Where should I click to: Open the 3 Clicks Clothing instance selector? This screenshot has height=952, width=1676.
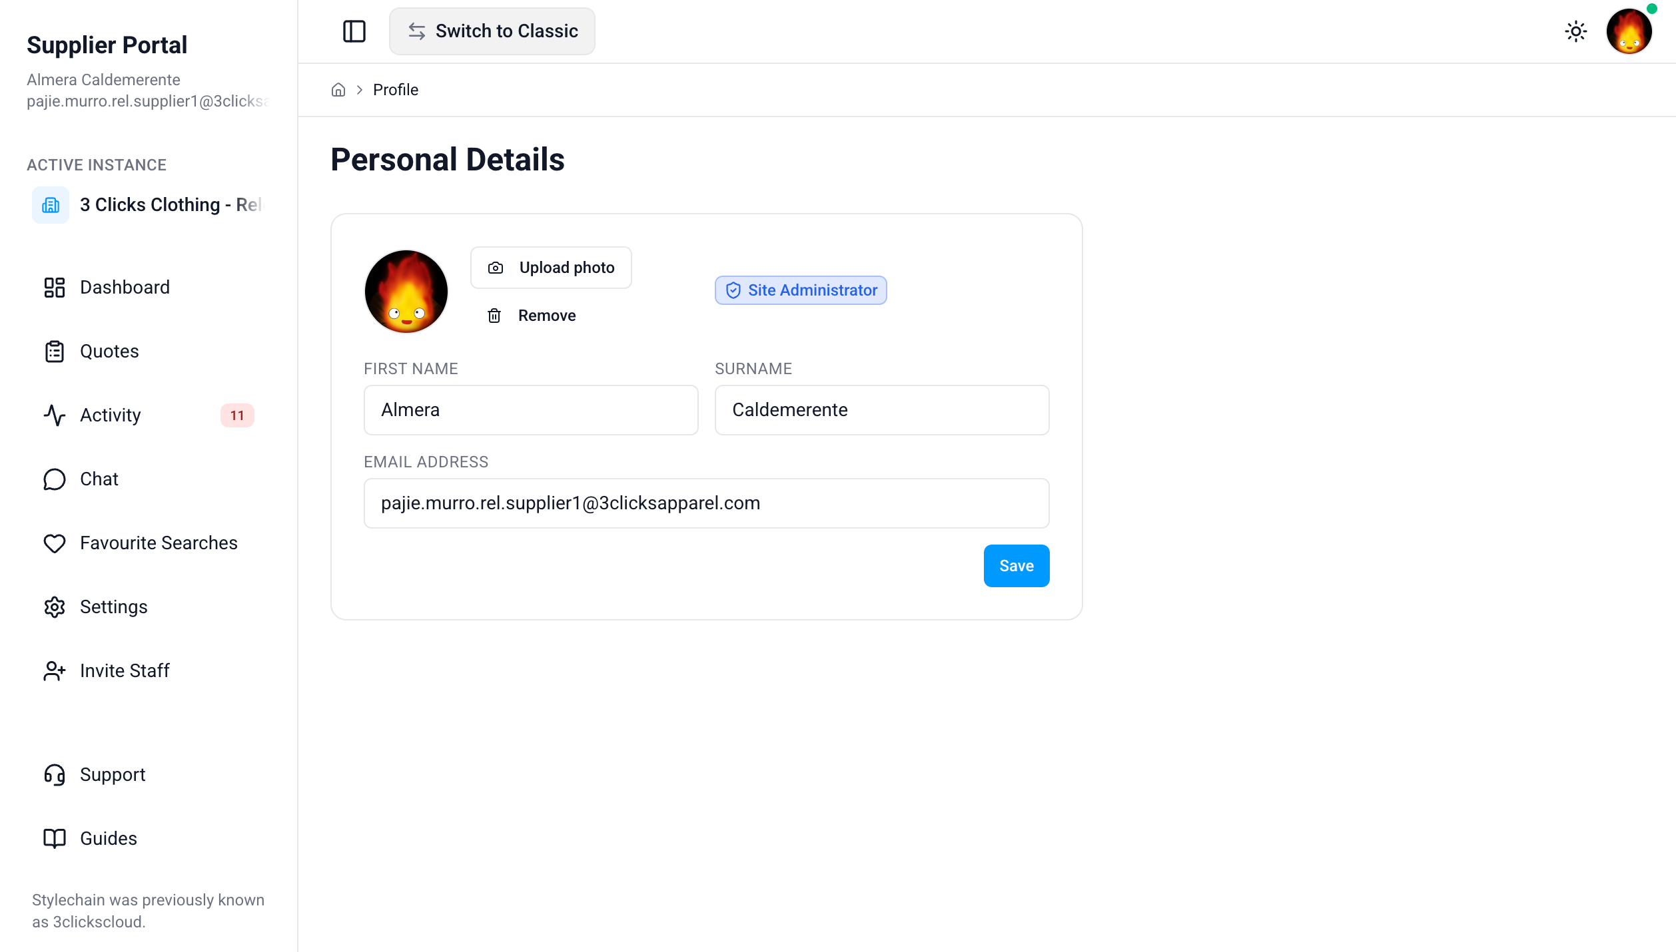coord(149,205)
